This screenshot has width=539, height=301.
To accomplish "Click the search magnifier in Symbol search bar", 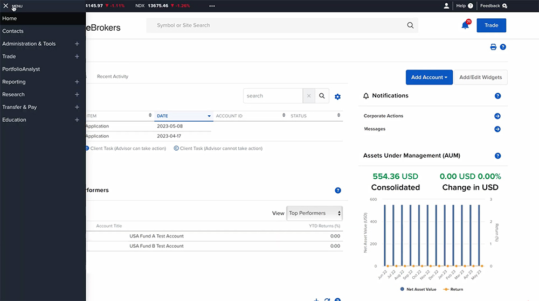I will point(410,25).
